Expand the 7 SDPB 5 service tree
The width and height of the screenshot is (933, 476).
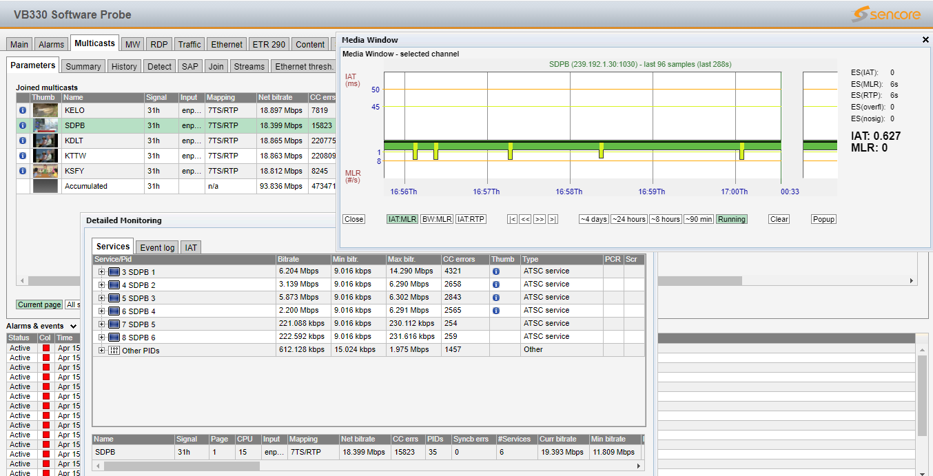pos(102,324)
